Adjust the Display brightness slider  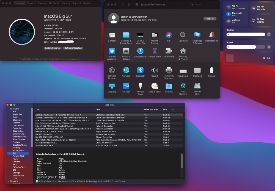coord(246,35)
